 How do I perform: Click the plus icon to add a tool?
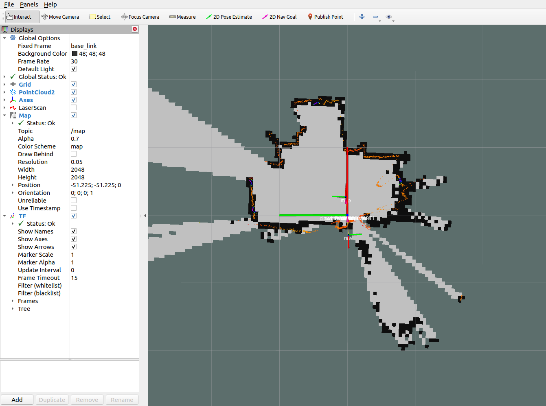(362, 17)
